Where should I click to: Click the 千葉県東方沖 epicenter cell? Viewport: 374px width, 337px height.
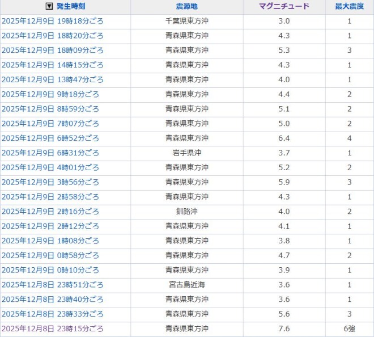187,21
